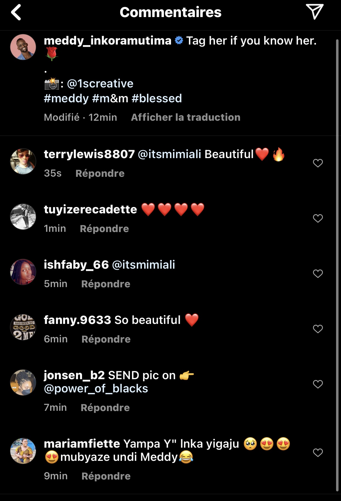The image size is (341, 501).
Task: Open meddy_inkoramutima's profile picture
Action: pos(23,47)
